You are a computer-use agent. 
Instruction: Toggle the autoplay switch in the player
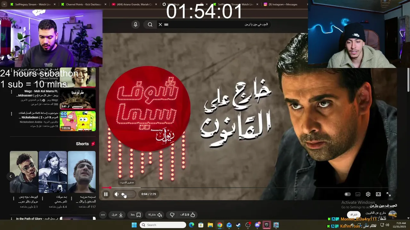348,194
